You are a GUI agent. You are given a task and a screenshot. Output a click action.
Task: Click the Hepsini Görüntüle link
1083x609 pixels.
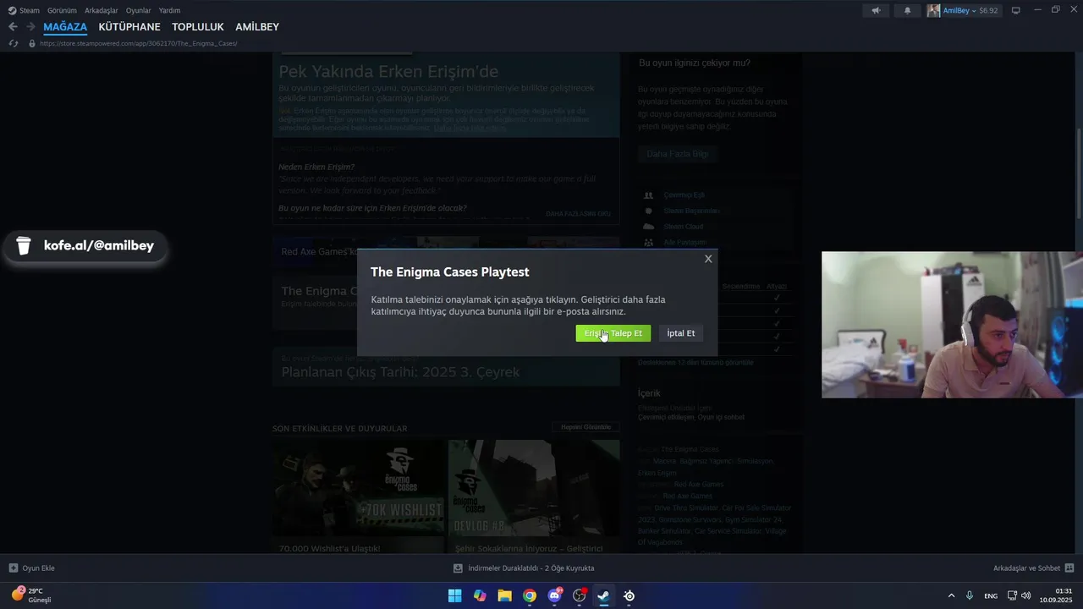(585, 427)
